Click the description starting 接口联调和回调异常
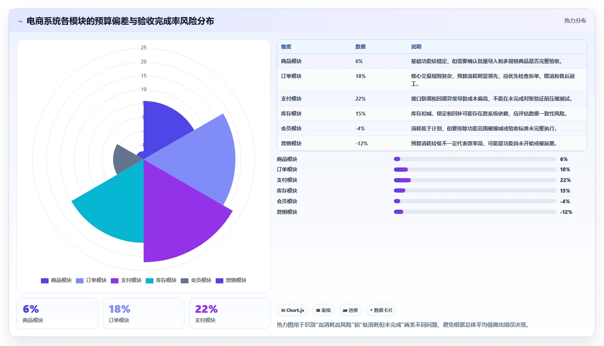604x346 pixels. pyautogui.click(x=491, y=99)
